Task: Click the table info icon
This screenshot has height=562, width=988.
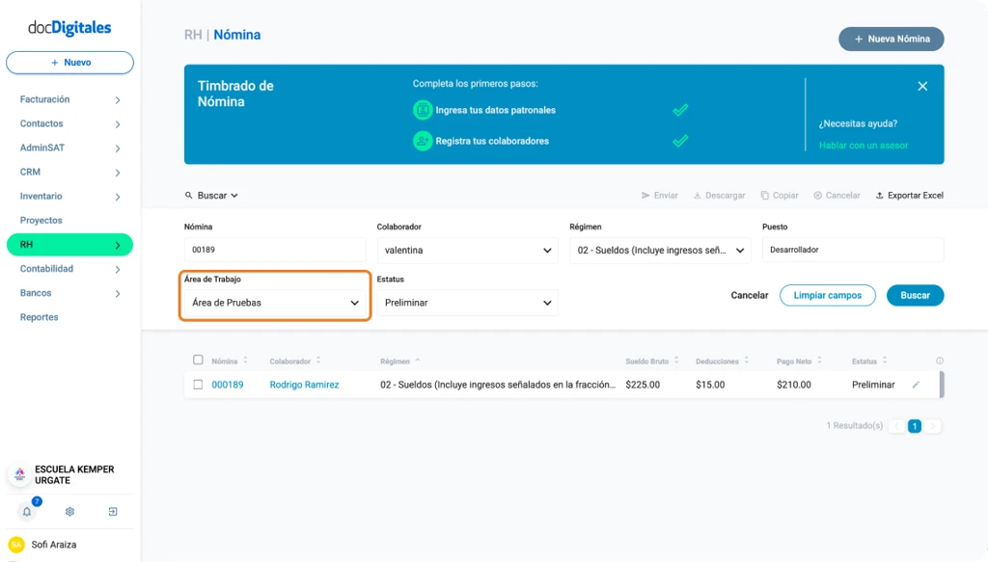Action: pos(940,361)
